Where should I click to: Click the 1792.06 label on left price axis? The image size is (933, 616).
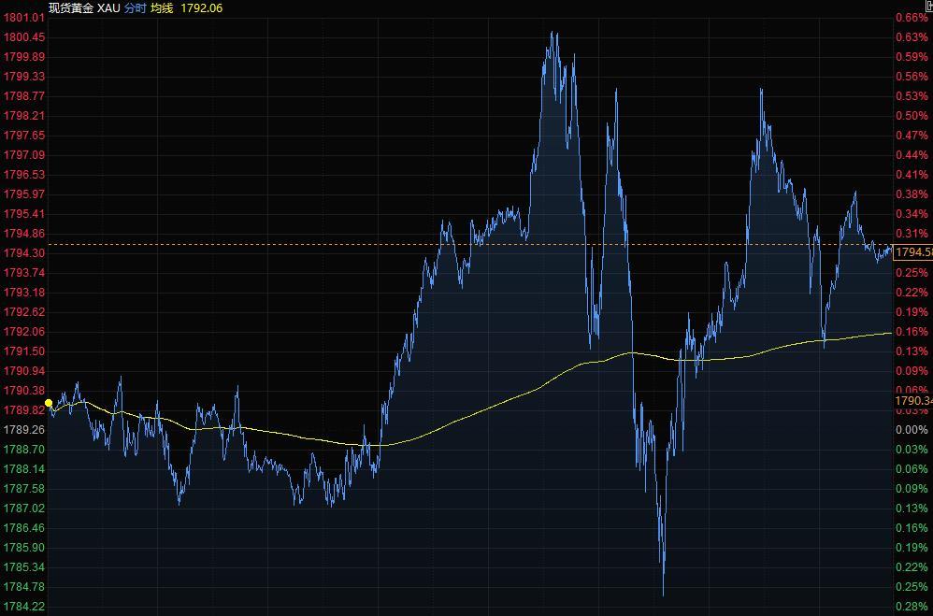pos(24,332)
